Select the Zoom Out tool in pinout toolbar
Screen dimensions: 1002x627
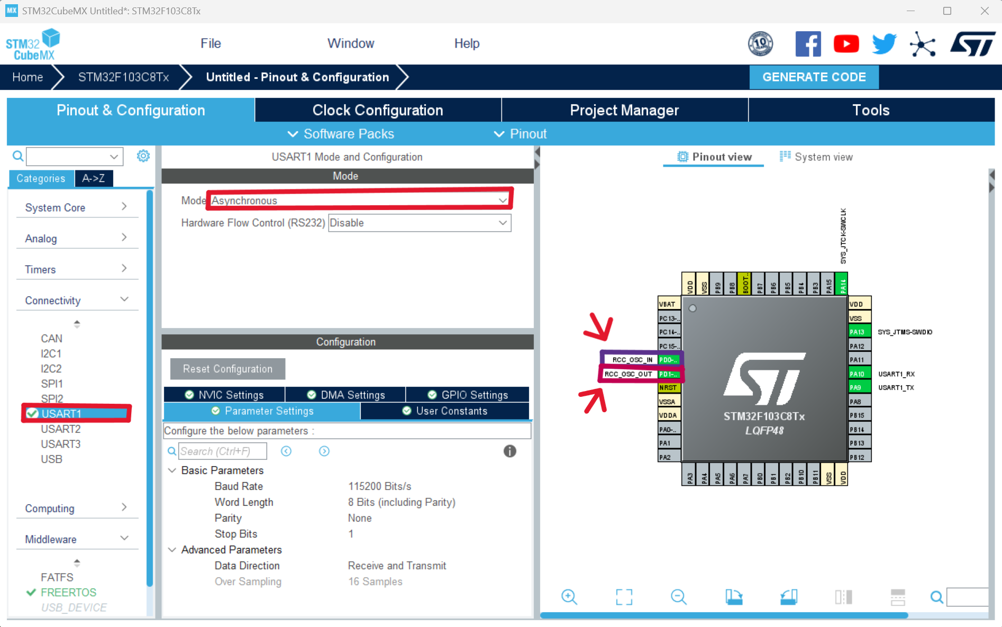pos(679,597)
